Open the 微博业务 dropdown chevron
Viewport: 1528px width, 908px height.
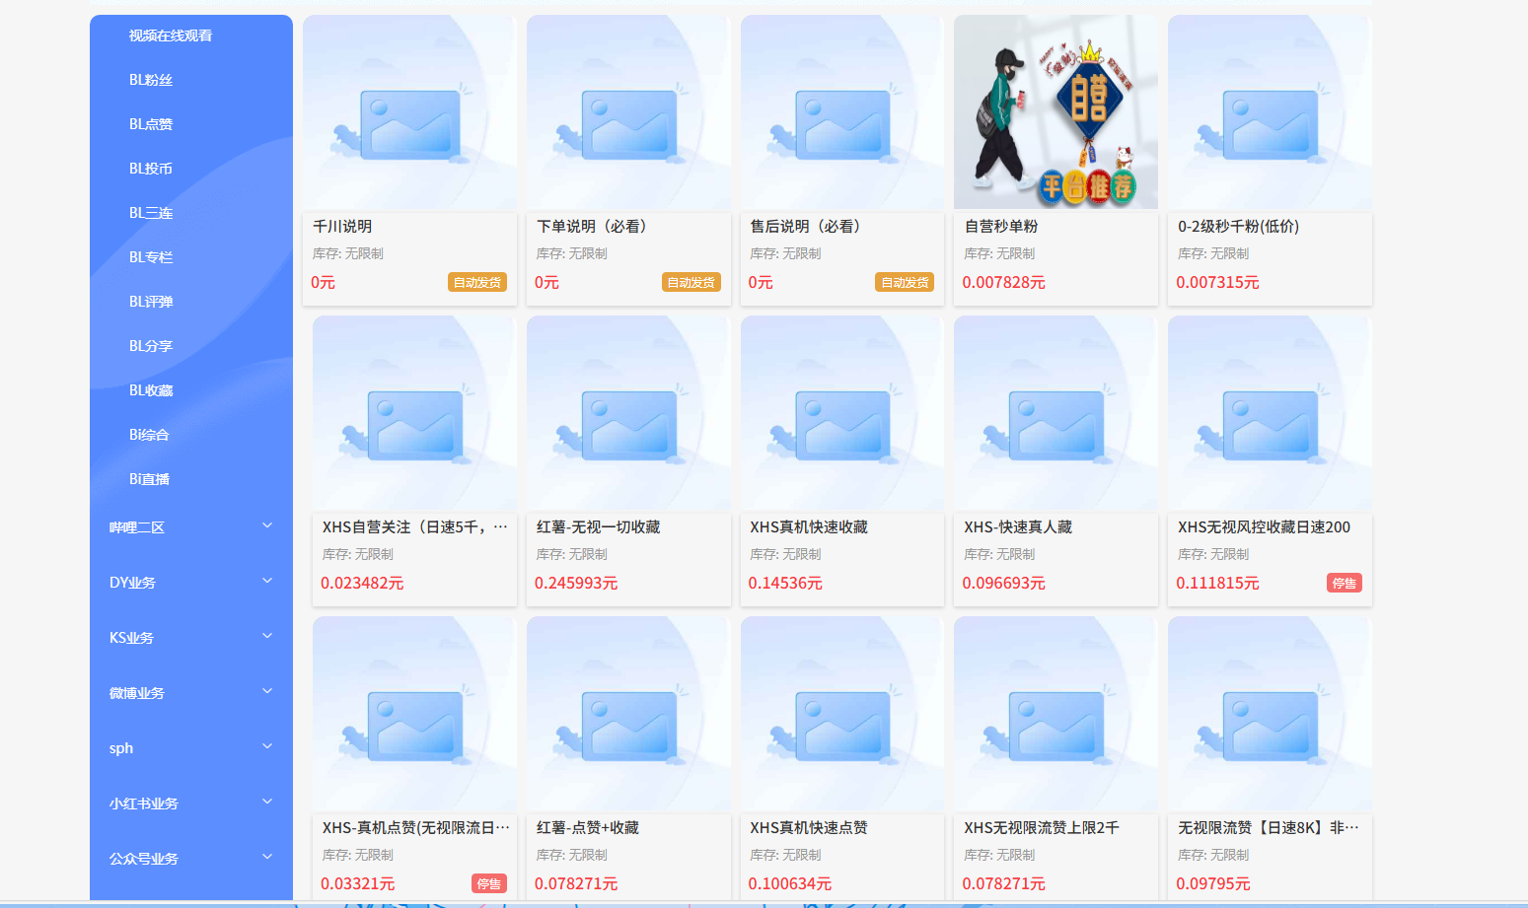266,692
